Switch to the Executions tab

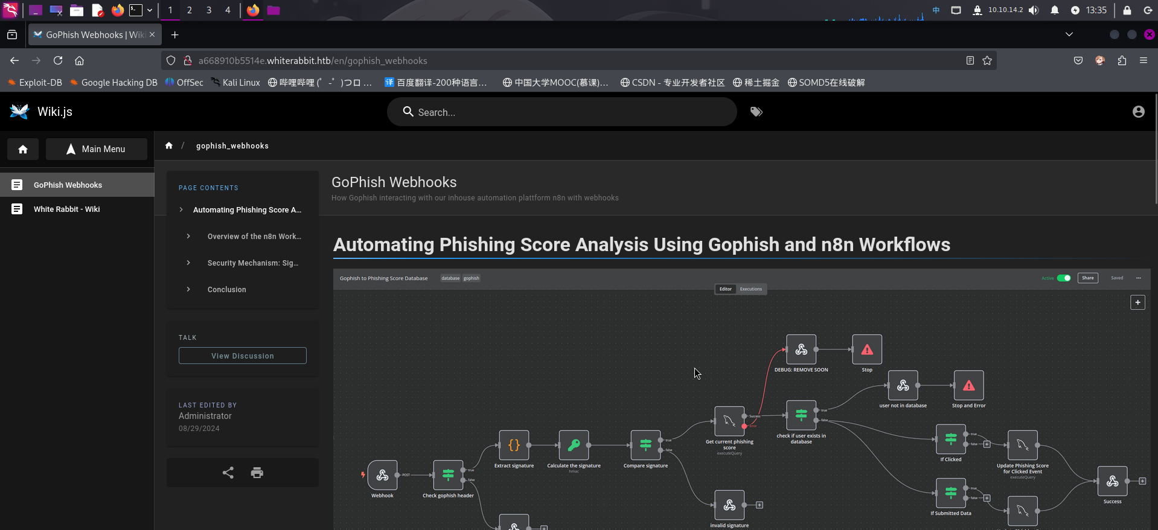[x=751, y=289]
